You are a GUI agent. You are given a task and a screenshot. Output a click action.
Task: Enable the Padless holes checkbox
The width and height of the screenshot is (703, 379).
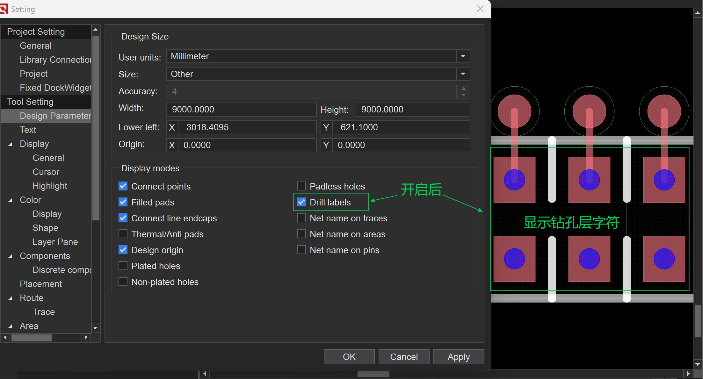pyautogui.click(x=301, y=186)
